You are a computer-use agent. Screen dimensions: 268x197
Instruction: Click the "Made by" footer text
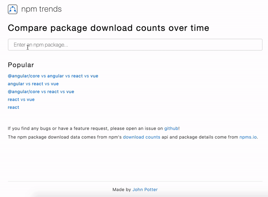pos(122,189)
